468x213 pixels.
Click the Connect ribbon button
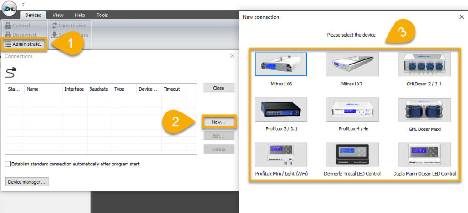pos(18,26)
